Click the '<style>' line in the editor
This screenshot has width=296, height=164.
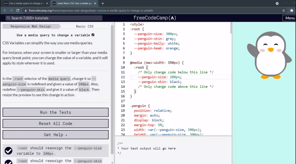tap(137, 24)
